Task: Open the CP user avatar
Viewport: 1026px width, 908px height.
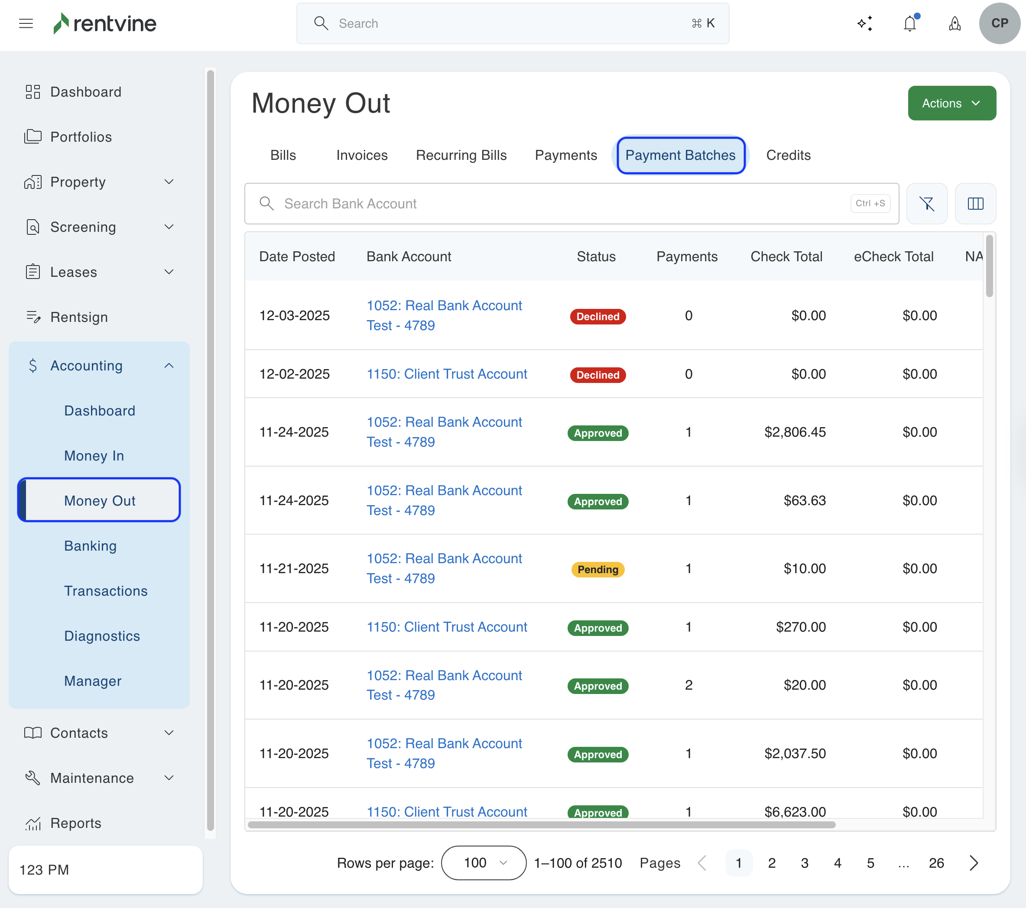Action: pyautogui.click(x=999, y=23)
